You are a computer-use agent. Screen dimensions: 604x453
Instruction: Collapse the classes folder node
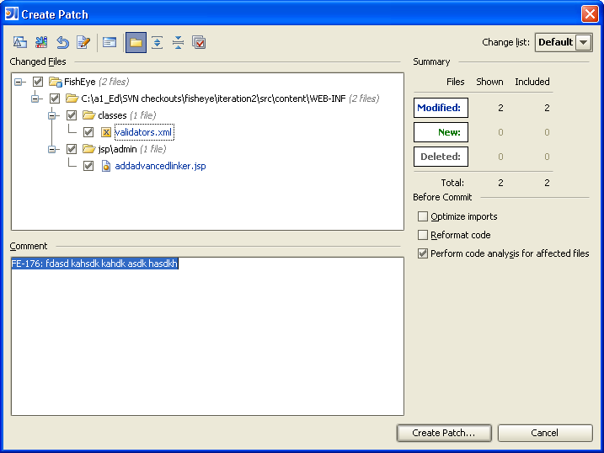coord(52,115)
